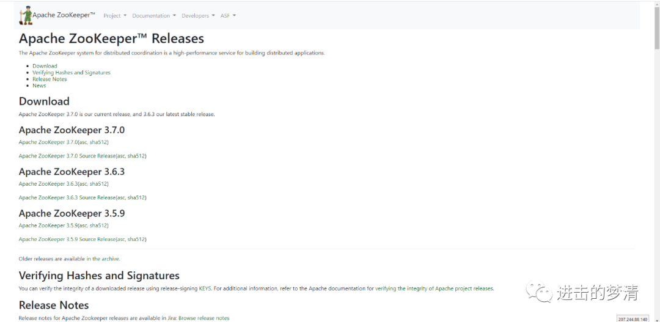Click the 'Apache ZooKeeper 3.7.0' heading
This screenshot has width=660, height=322.
click(x=71, y=130)
